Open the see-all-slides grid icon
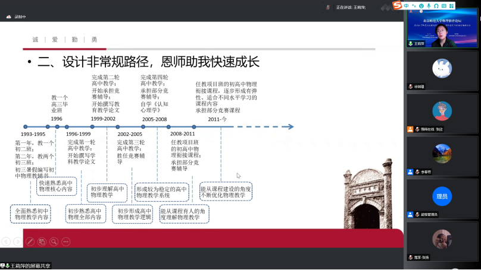The image size is (481, 270). coord(42,242)
